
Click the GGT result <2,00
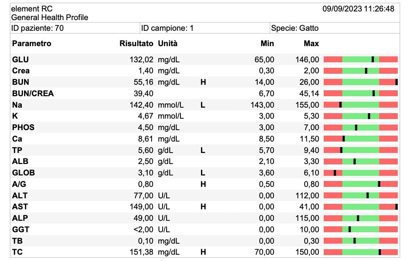pos(143,229)
